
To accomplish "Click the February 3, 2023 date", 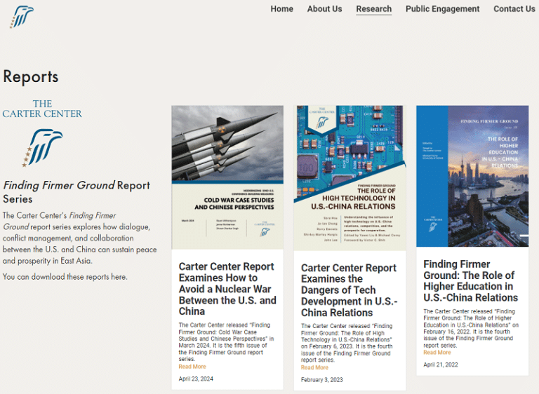I will (x=321, y=380).
